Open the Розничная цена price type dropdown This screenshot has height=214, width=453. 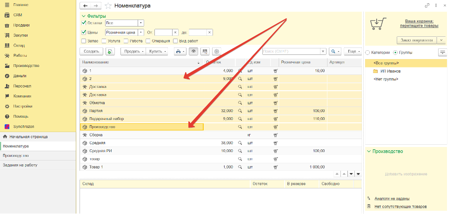141,33
